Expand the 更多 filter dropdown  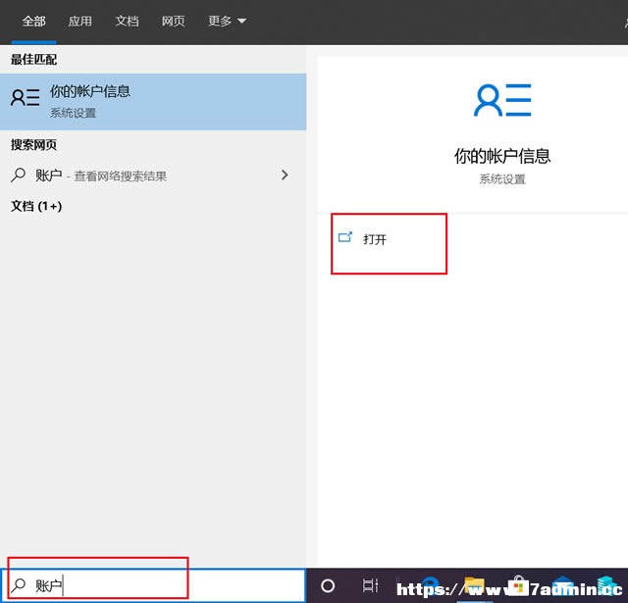pyautogui.click(x=227, y=21)
